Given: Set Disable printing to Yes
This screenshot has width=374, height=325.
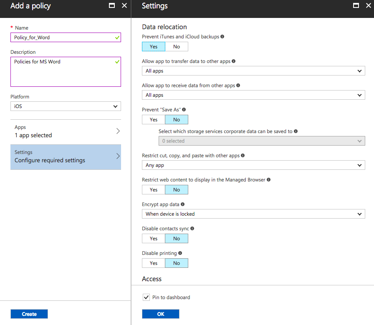Looking at the screenshot, I should (x=154, y=263).
